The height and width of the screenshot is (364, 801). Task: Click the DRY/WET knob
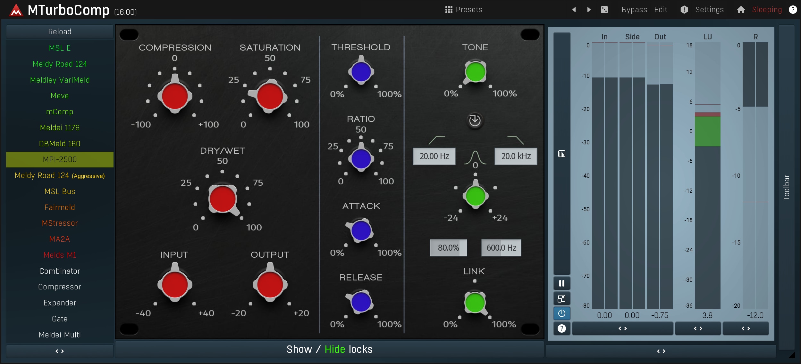click(x=223, y=199)
